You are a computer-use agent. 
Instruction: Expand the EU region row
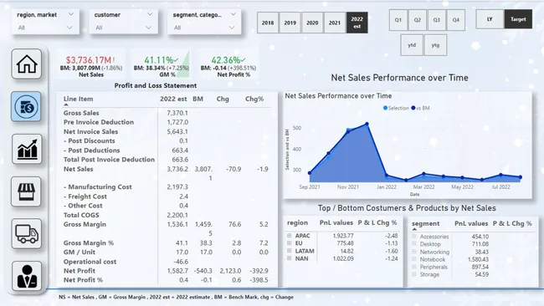289,243
